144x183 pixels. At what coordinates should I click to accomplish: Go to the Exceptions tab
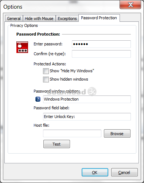[67, 19]
